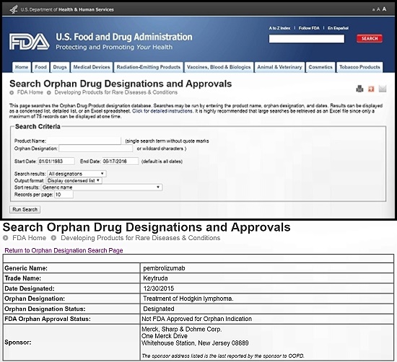Viewport: 397px width, 362px height.
Task: Click the red share icon
Action: pos(371,89)
